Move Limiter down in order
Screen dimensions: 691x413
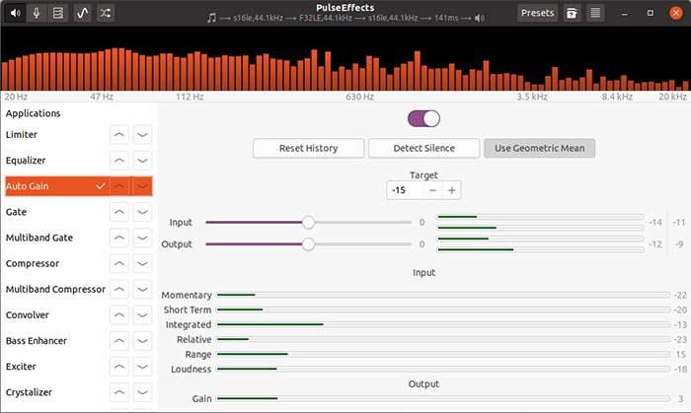[142, 135]
